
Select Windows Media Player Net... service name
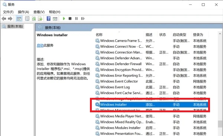click(122, 116)
